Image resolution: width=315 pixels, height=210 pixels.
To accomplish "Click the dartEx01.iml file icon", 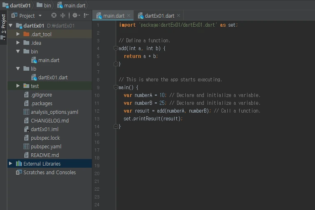I will [x=26, y=129].
